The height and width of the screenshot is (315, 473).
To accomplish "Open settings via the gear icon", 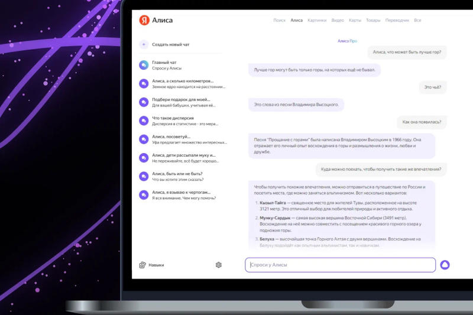I will [219, 265].
